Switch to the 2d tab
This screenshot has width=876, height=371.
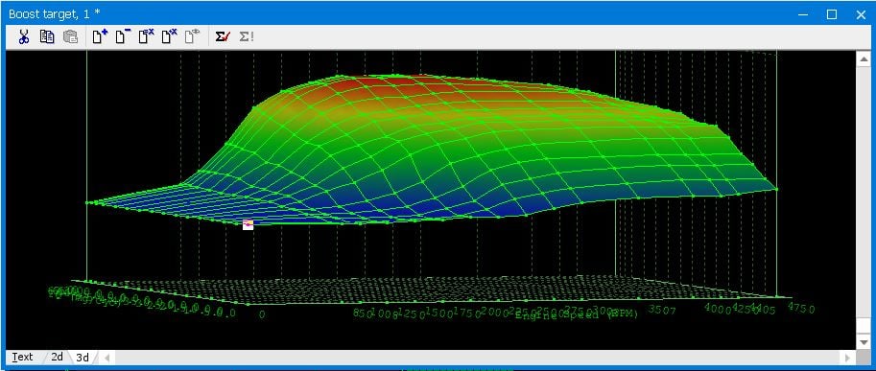tap(57, 357)
